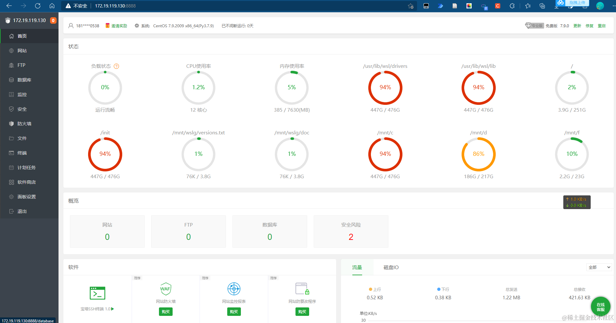Image resolution: width=616 pixels, height=323 pixels.
Task: Open the 安全风险 card showing 2
Action: click(x=351, y=231)
